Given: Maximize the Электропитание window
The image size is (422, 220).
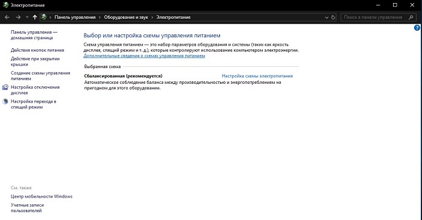Looking at the screenshot, I should coord(395,5).
